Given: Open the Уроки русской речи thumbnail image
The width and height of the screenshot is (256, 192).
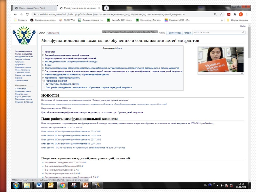Looking at the screenshot, I should (220, 60).
